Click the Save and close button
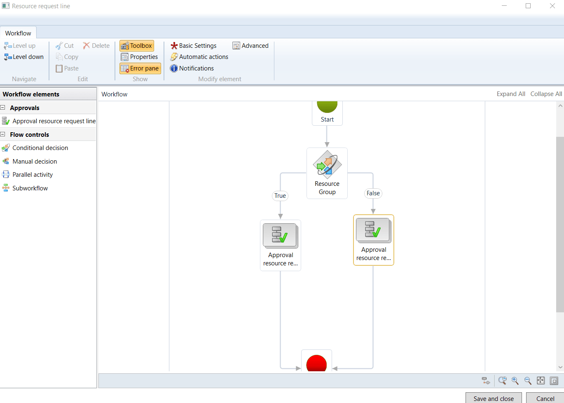The image size is (564, 403). click(493, 398)
